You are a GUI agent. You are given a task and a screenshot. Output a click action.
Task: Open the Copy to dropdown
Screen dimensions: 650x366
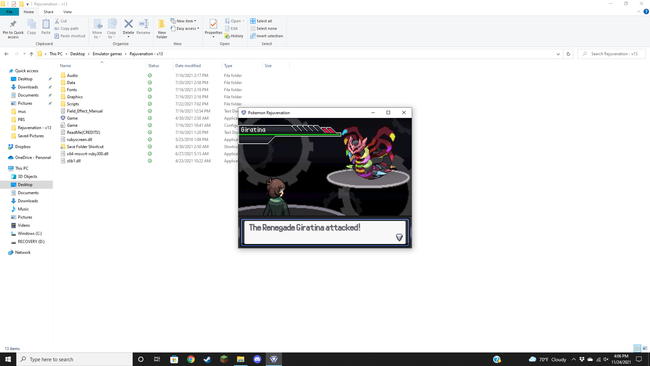(x=111, y=29)
